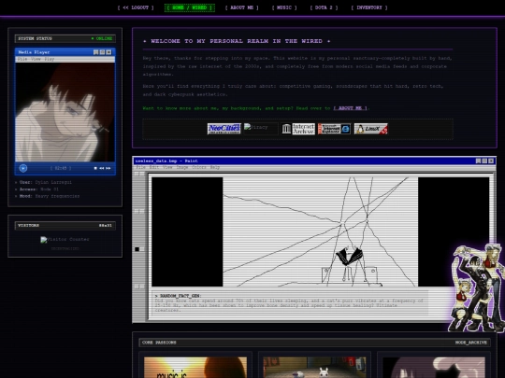Click the broken Visitor Counter image
This screenshot has height=378, width=505.
[x=65, y=240]
